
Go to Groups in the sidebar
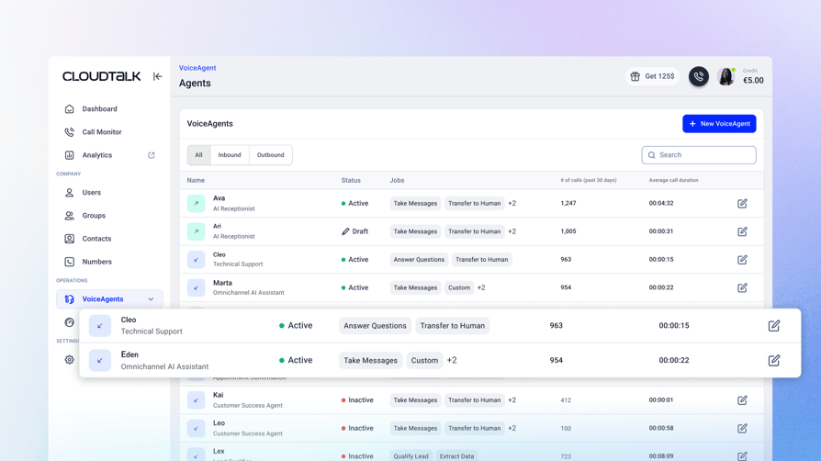click(94, 215)
